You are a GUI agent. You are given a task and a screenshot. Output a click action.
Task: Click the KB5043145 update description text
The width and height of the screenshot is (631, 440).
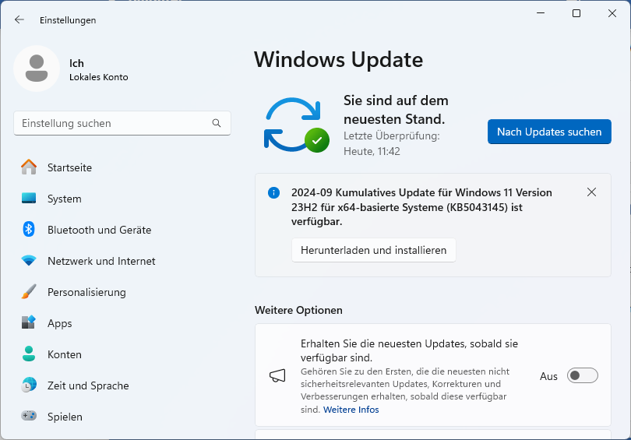(421, 206)
